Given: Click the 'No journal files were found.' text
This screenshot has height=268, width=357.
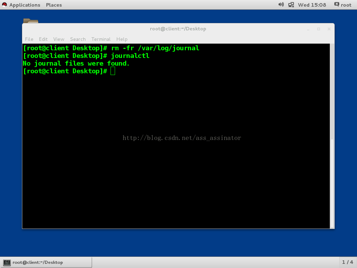Looking at the screenshot, I should click(x=76, y=64).
